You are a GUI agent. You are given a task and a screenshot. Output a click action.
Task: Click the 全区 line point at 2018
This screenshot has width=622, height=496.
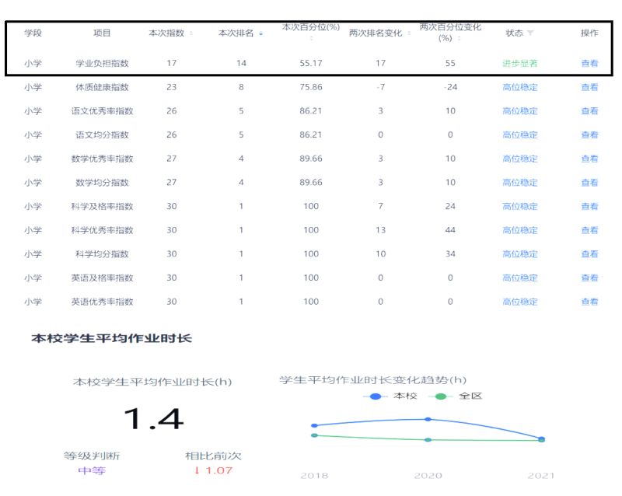(314, 435)
